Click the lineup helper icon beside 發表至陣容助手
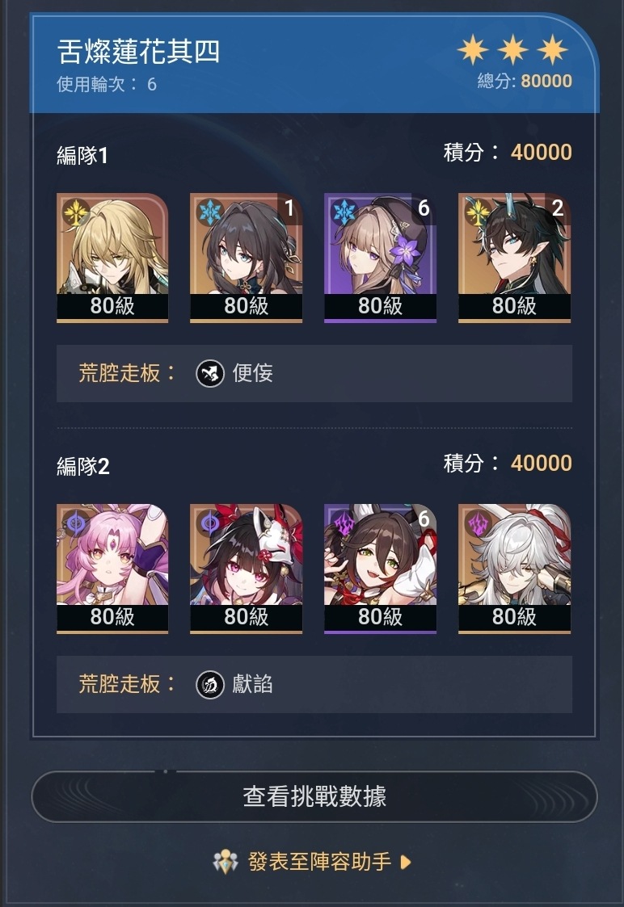The image size is (624, 907). 226,862
